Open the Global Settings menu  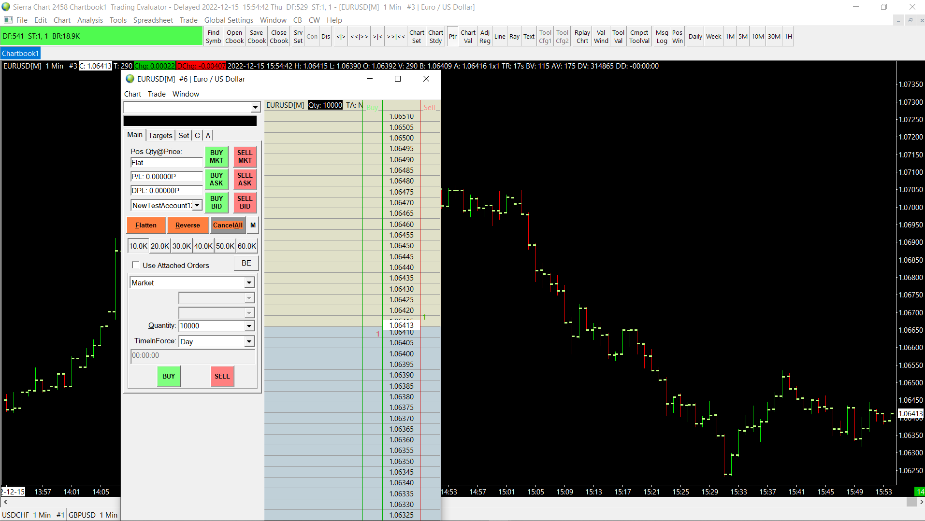click(229, 20)
